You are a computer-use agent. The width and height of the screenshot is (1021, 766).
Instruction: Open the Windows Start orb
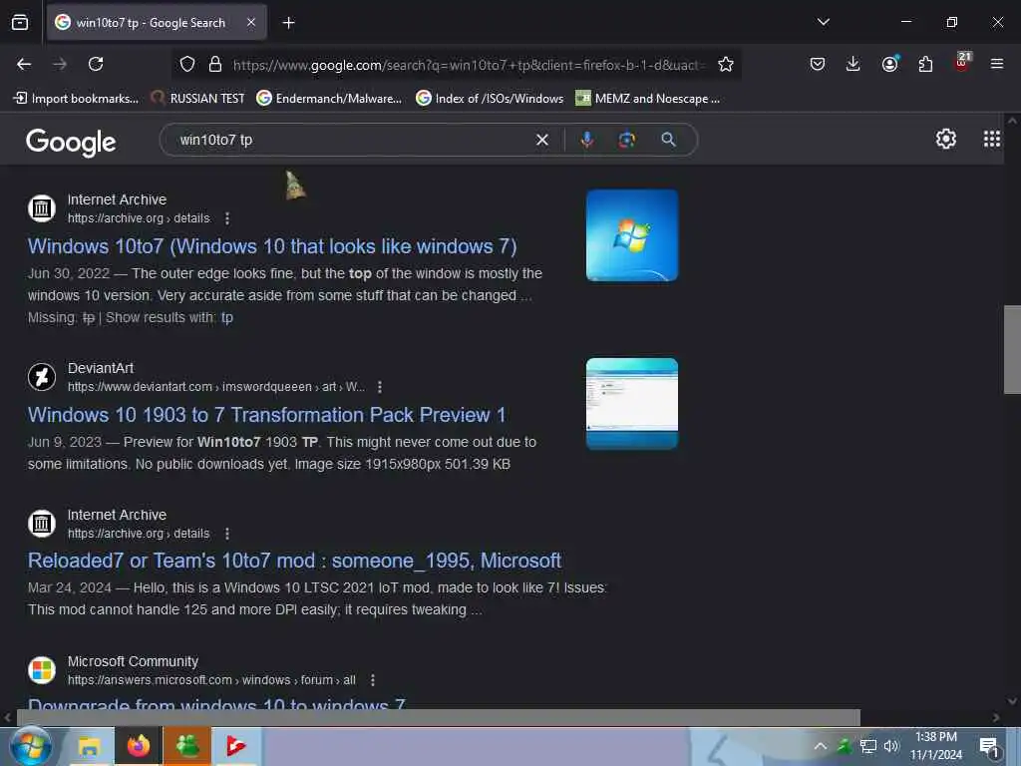tap(30, 746)
